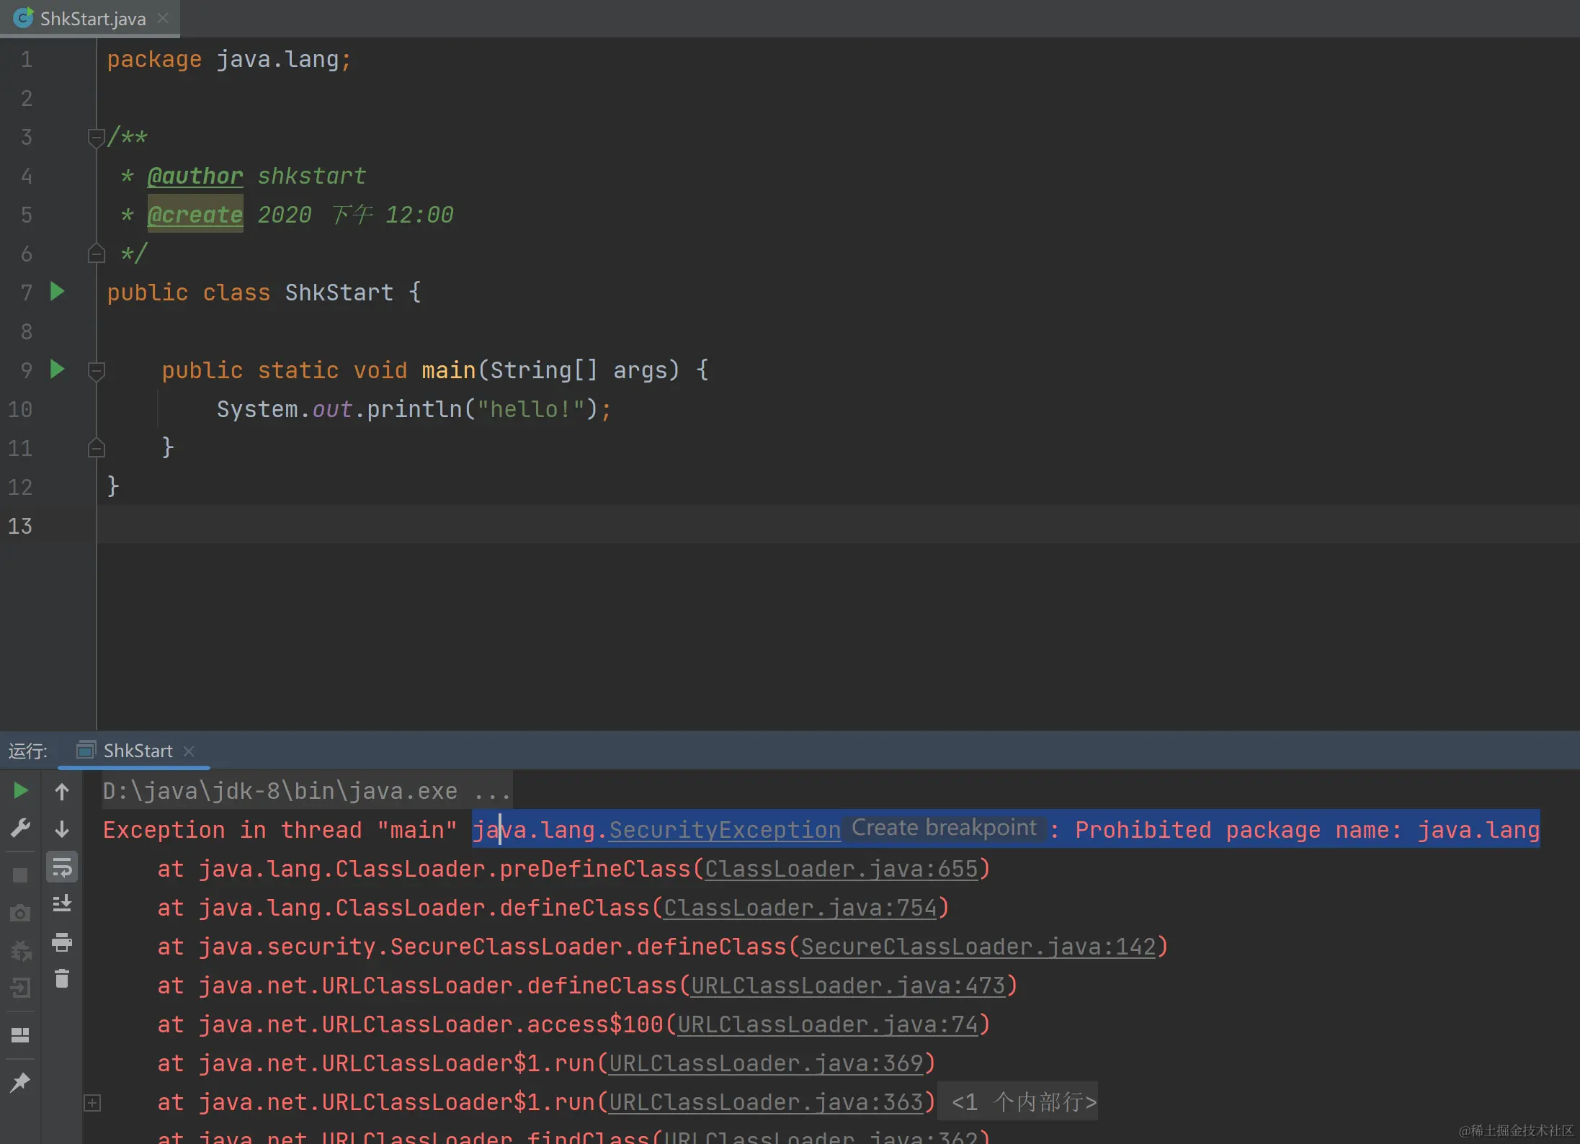Screen dimensions: 1580x1144
Task: Toggle scroll to end of console
Action: click(x=62, y=903)
